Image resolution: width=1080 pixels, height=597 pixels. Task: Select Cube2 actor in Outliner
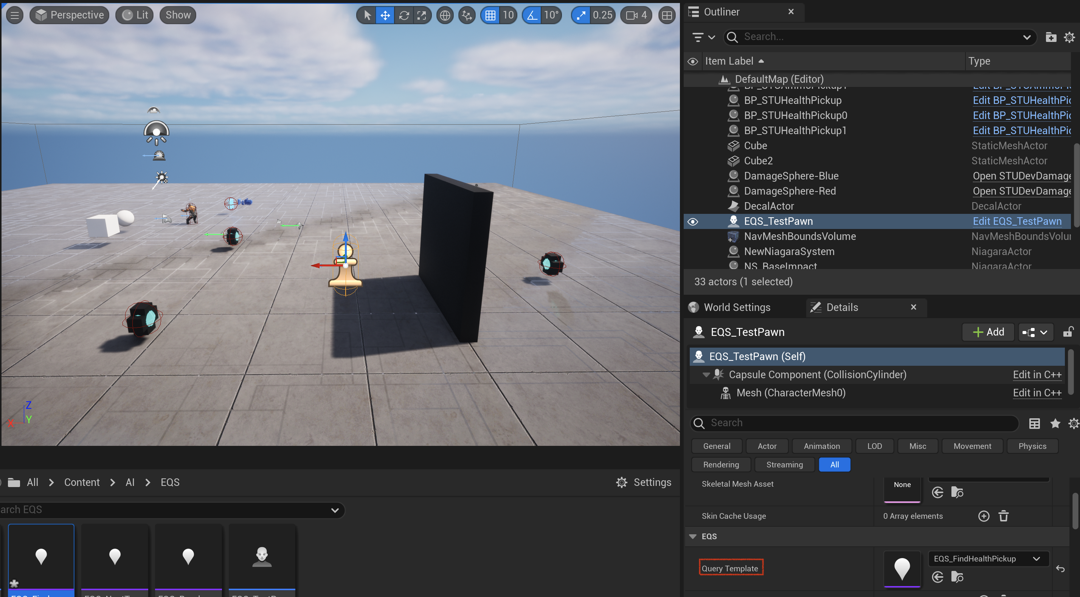tap(758, 161)
